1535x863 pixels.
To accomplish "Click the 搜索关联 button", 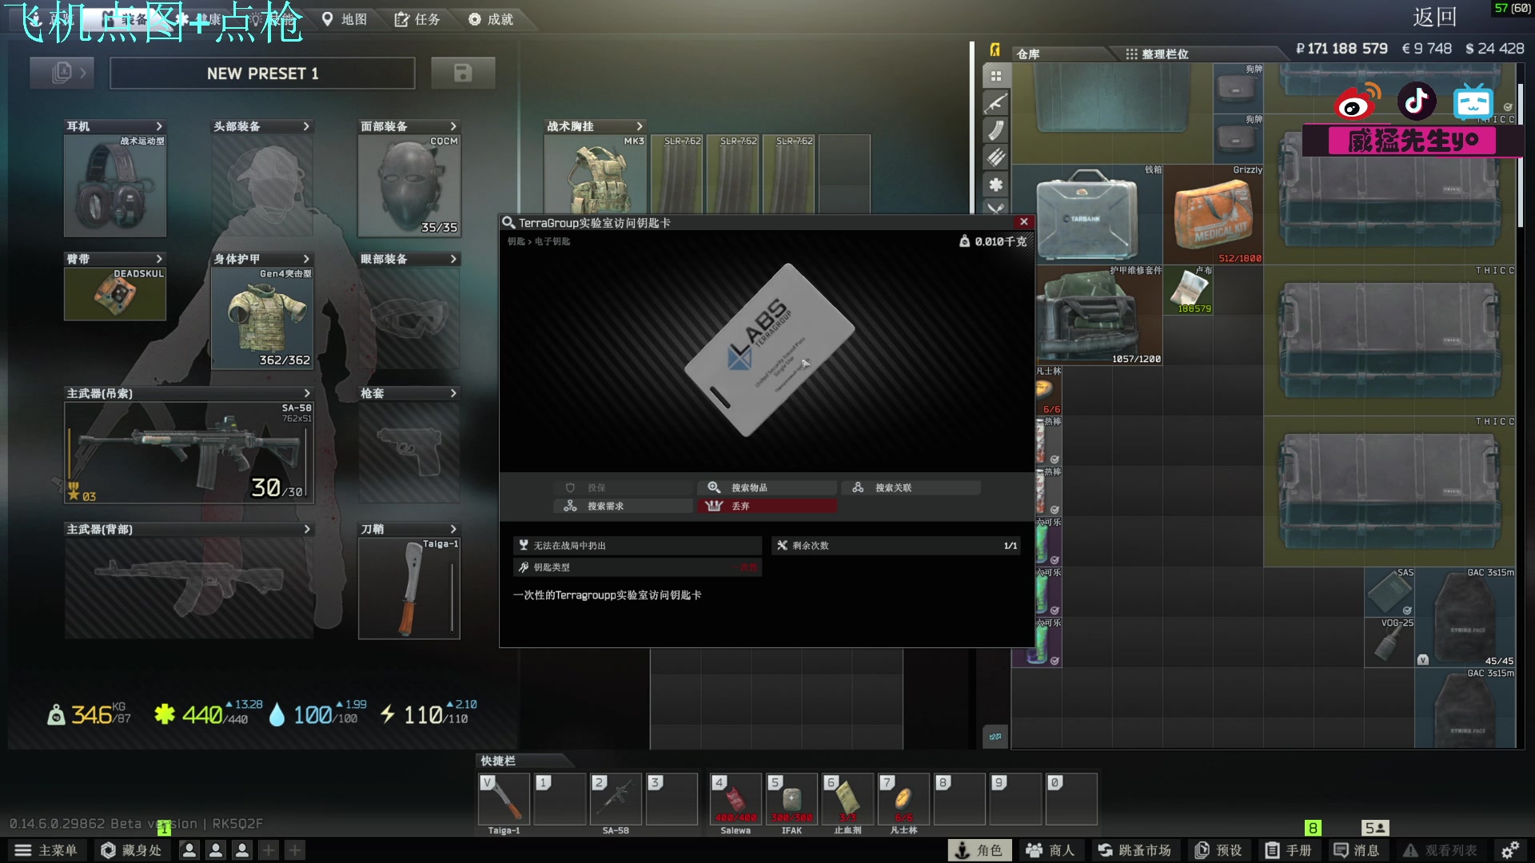I will [911, 487].
